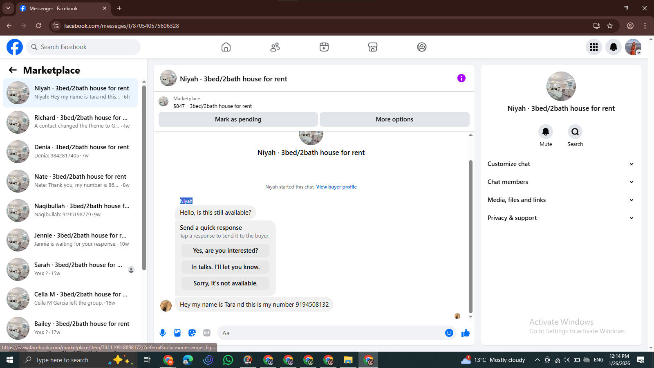Open Bailey conversation in list

[70, 328]
